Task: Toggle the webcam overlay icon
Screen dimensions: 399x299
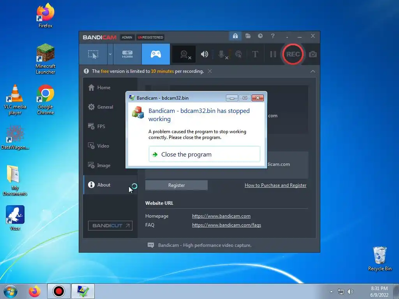Action: pos(184,55)
